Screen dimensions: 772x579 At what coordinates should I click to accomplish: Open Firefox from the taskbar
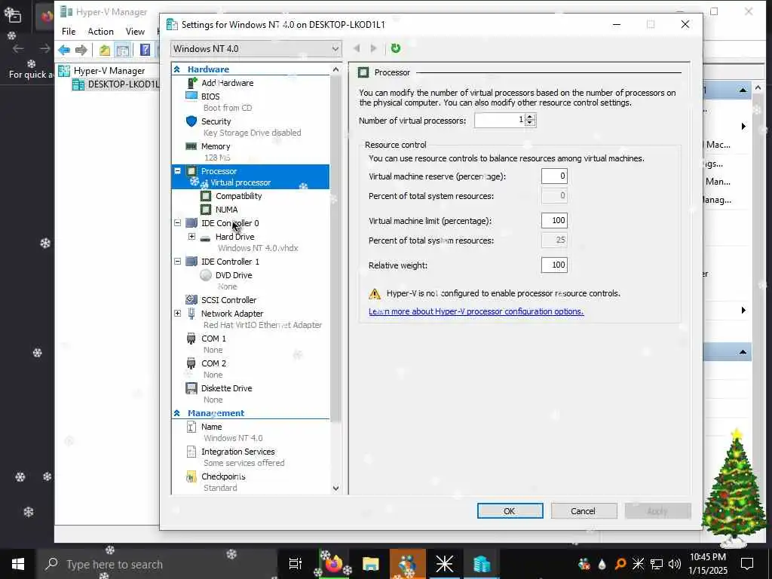(332, 564)
